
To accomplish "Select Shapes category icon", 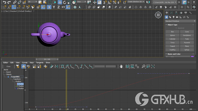I will (x=170, y=17).
